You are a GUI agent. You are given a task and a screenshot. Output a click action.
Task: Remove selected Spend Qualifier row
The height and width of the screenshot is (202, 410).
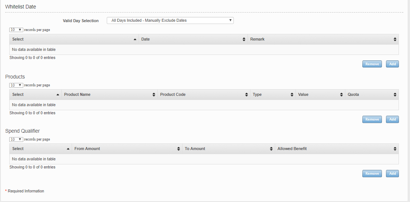tap(372, 174)
